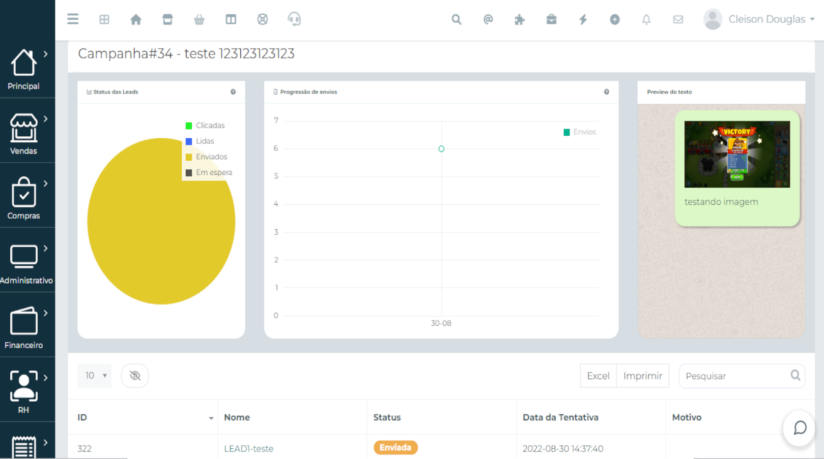Click the search magnifier in top bar
The width and height of the screenshot is (824, 459).
[457, 19]
